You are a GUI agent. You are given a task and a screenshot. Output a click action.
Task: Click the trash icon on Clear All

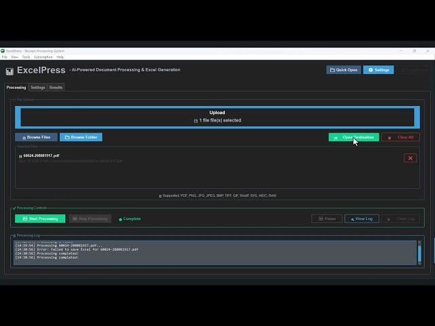pos(389,138)
